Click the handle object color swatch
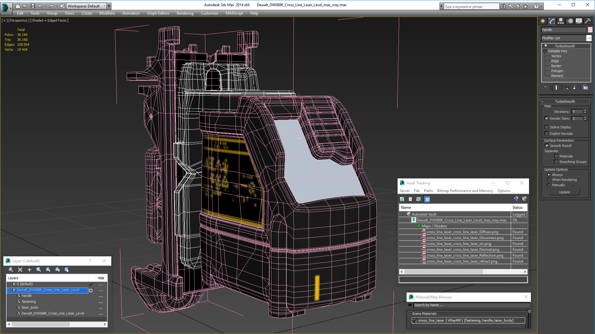 pyautogui.click(x=590, y=30)
